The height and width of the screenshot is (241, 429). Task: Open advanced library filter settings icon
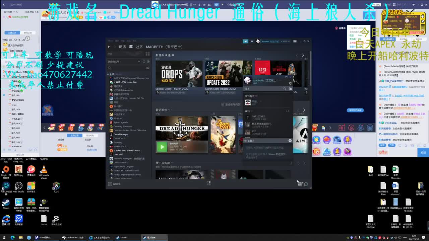point(147,68)
